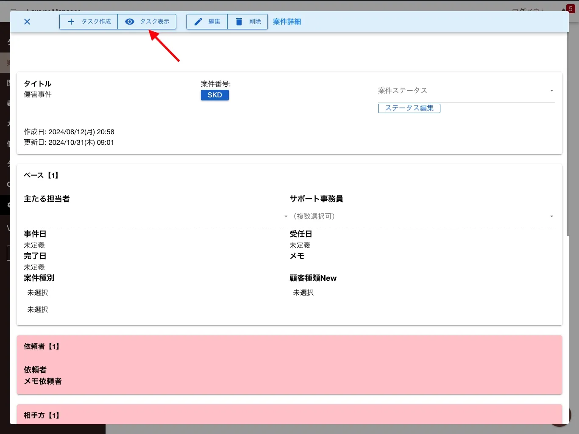Open the 未選択 under 顧客種類New

[303, 293]
